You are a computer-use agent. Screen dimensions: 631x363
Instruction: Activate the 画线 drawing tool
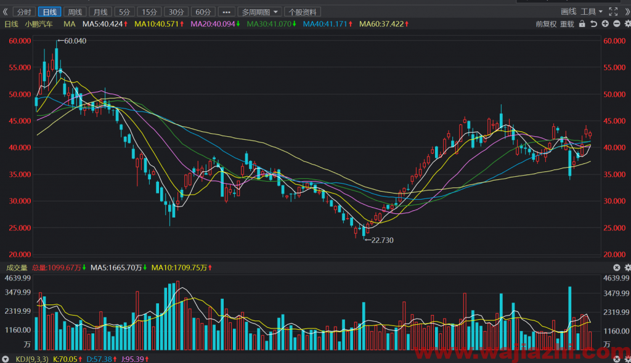point(568,12)
